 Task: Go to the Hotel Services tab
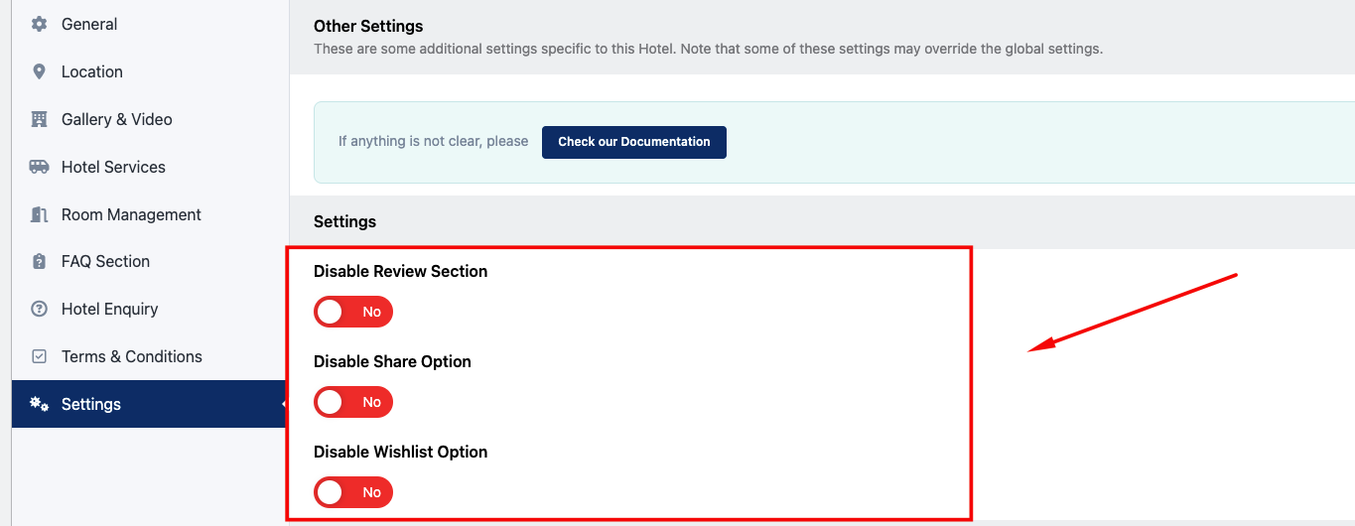pos(113,167)
